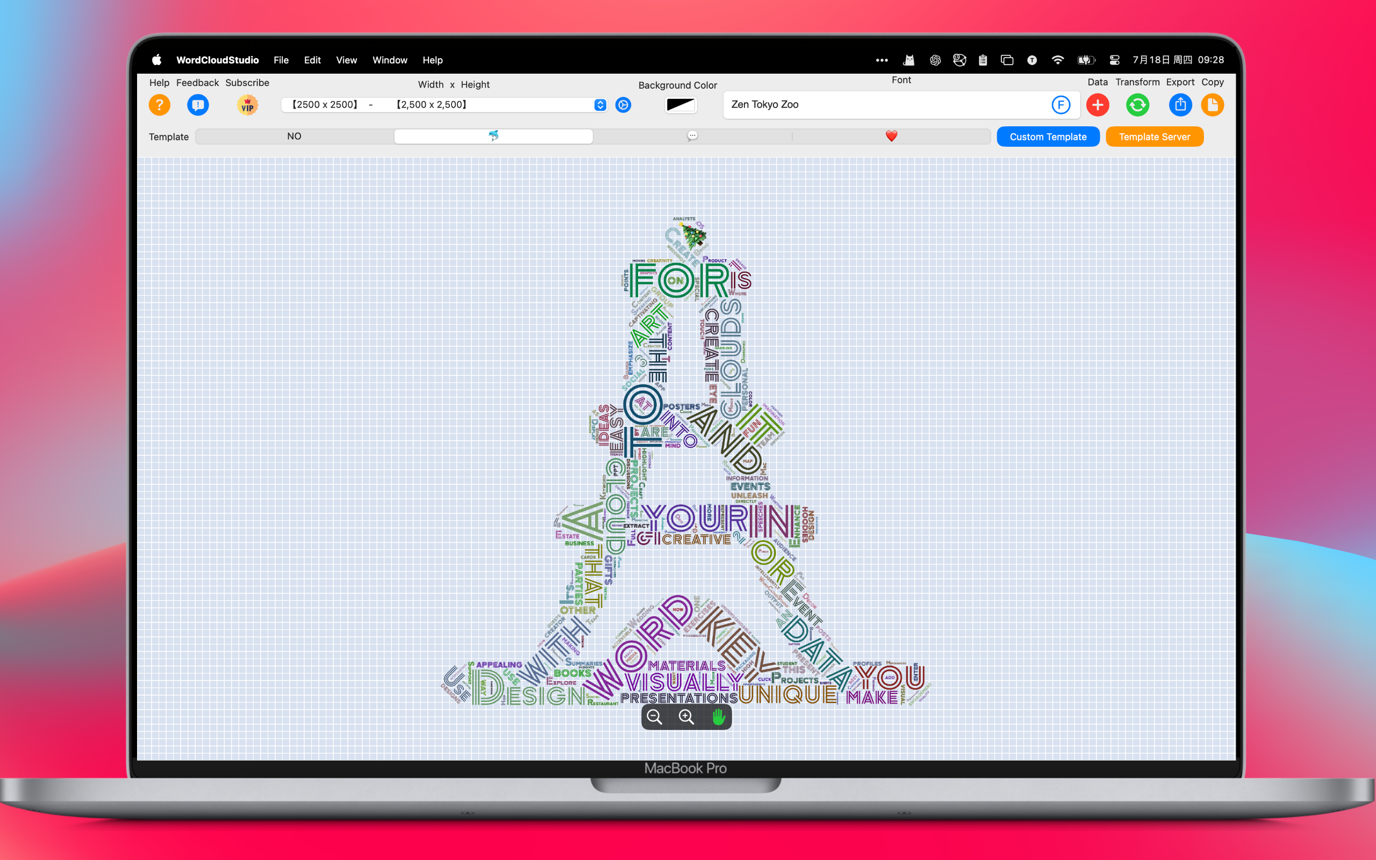
Task: Open the Apple menu
Action: coord(157,60)
